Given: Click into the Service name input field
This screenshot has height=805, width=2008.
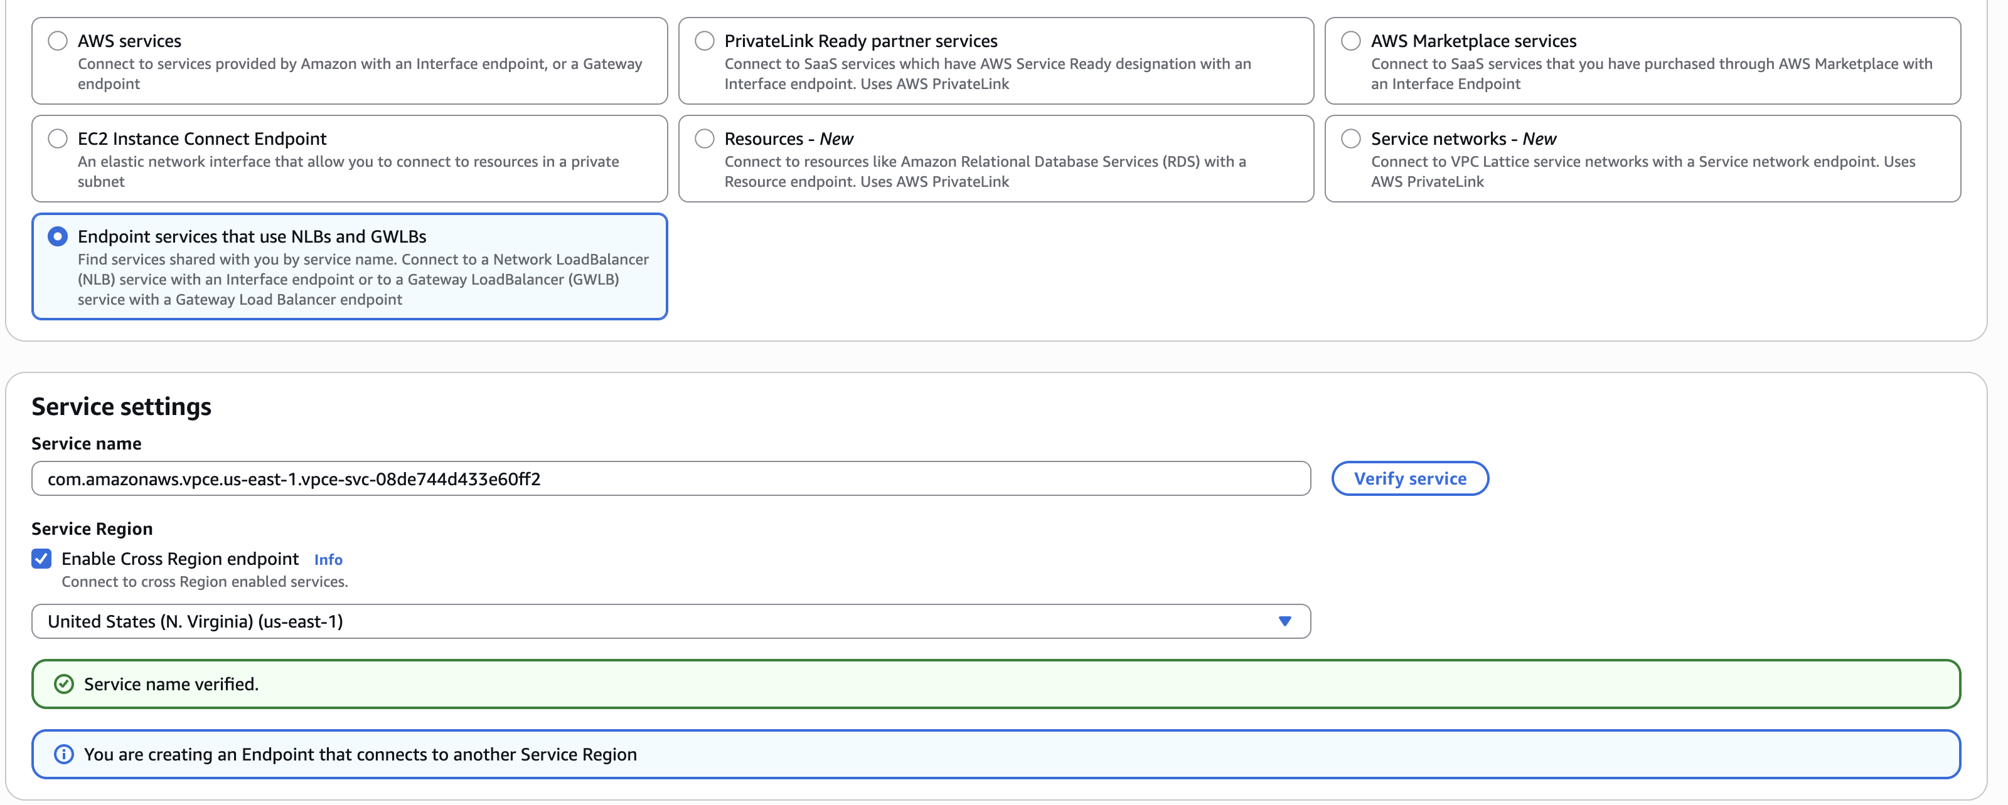Looking at the screenshot, I should click(x=670, y=479).
